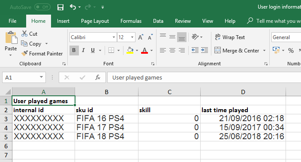
Task: Switch to the Formulas tab
Action: coord(131,21)
